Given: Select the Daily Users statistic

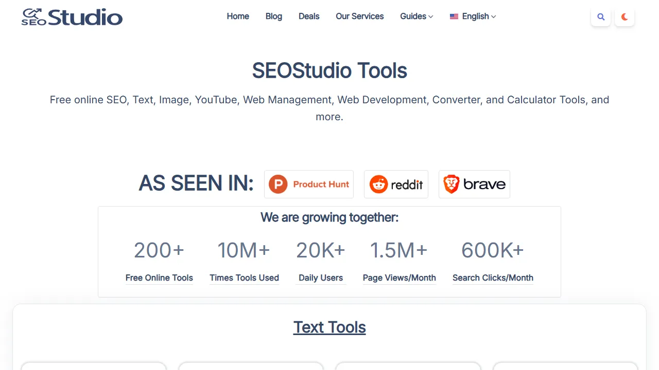Looking at the screenshot, I should pyautogui.click(x=321, y=277).
